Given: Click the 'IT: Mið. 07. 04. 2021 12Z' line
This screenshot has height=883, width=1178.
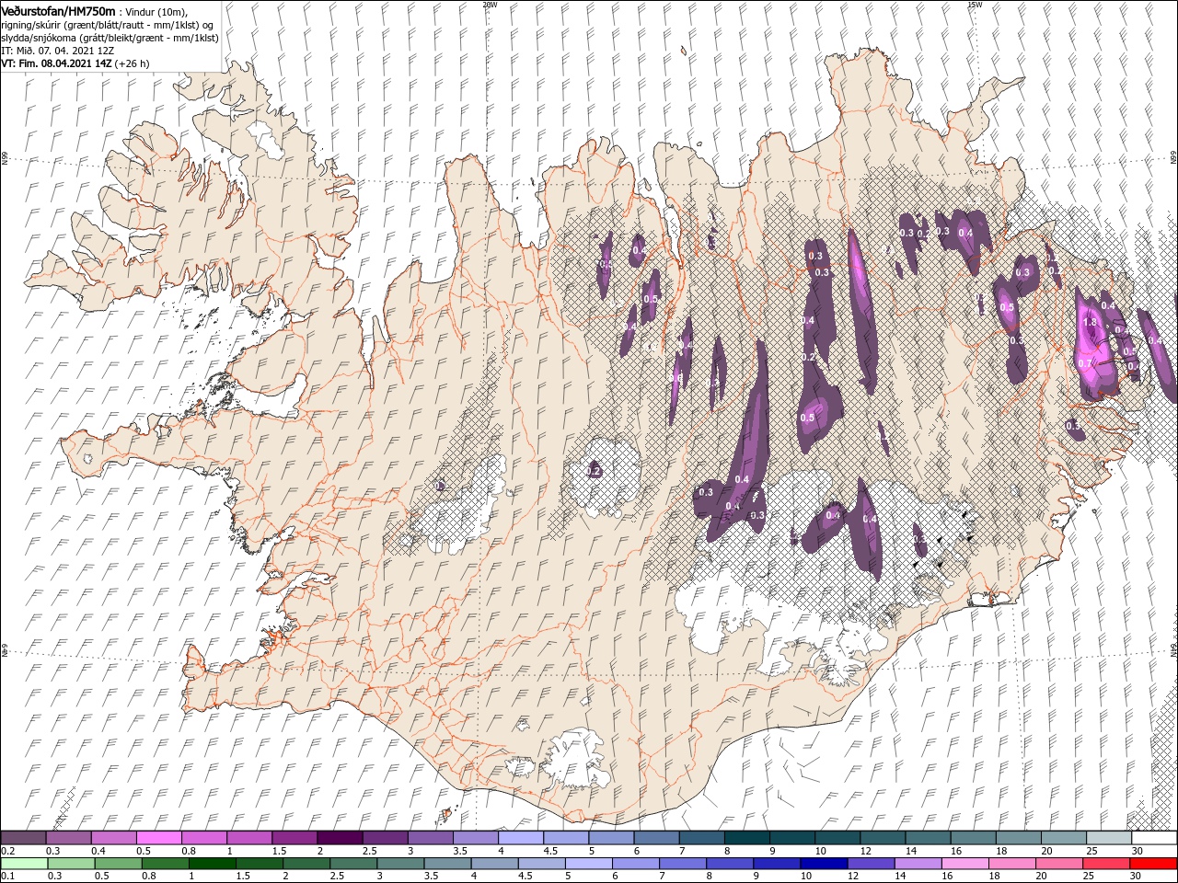Looking at the screenshot, I should pyautogui.click(x=57, y=51).
